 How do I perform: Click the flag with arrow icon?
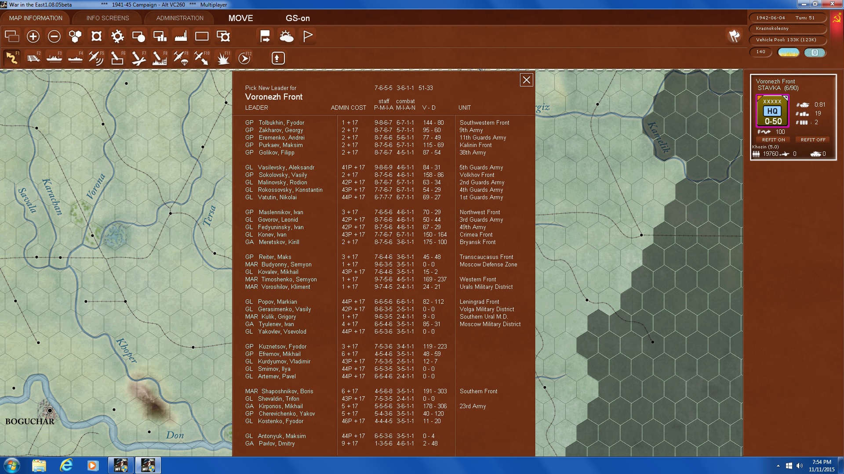pyautogui.click(x=265, y=36)
